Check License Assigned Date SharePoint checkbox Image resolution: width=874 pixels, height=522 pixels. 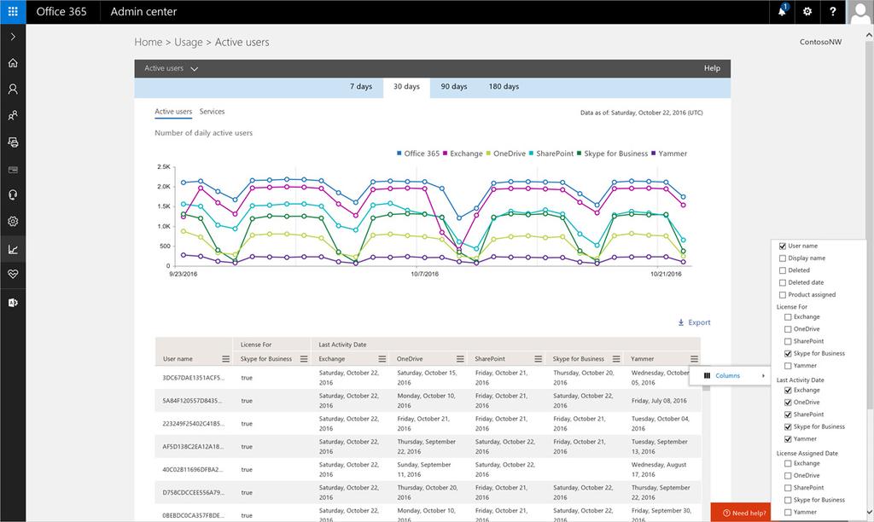788,488
